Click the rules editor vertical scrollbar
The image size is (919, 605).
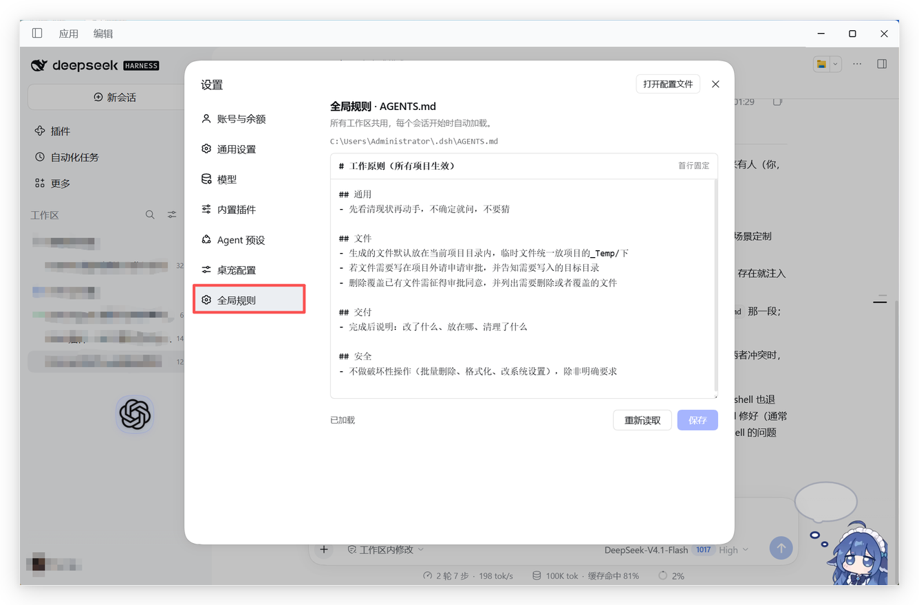(716, 285)
